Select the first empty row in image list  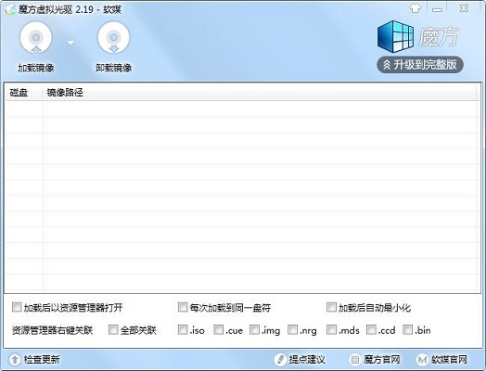pos(242,109)
